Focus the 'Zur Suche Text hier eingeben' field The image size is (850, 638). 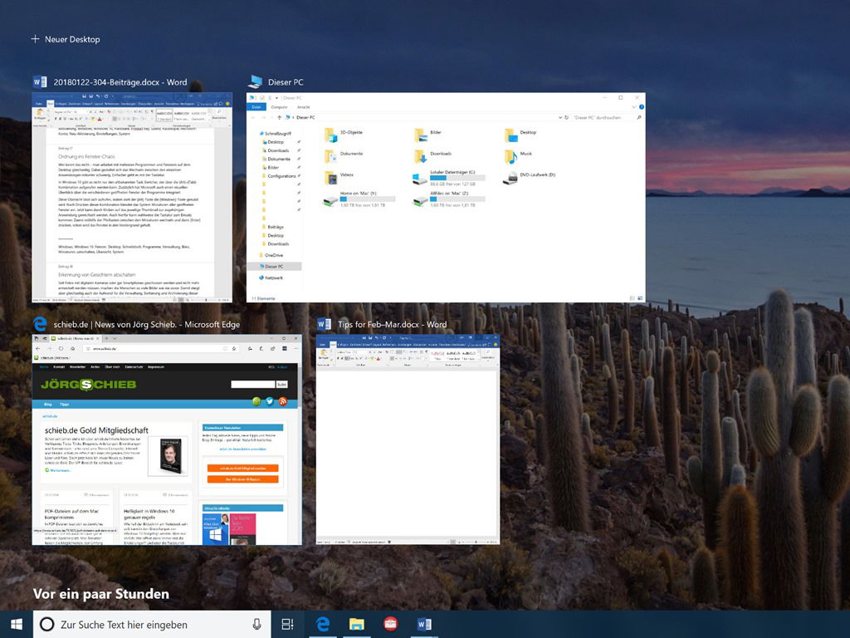tap(149, 625)
